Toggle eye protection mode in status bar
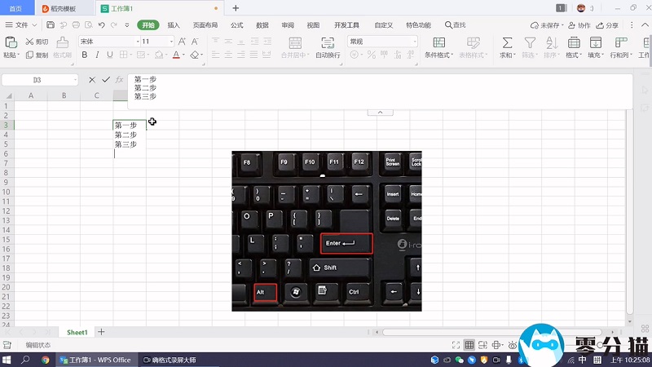The height and width of the screenshot is (367, 652). pyautogui.click(x=513, y=345)
